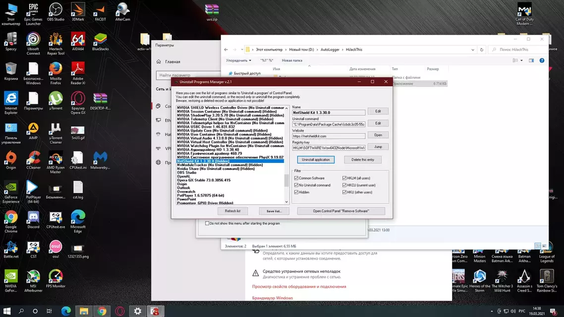
Task: Open Windows Start menu
Action: (x=7, y=311)
